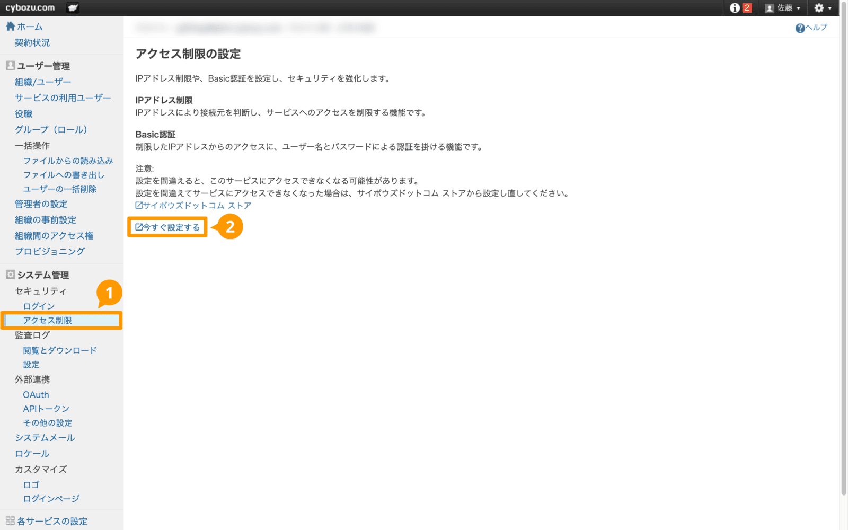This screenshot has width=848, height=530.
Task: Open その他の設定
Action: (x=48, y=423)
